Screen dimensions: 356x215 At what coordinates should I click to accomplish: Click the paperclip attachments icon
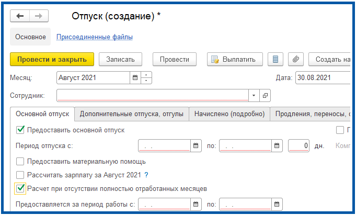295,59
